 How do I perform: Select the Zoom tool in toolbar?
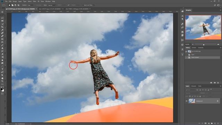pos(2,81)
